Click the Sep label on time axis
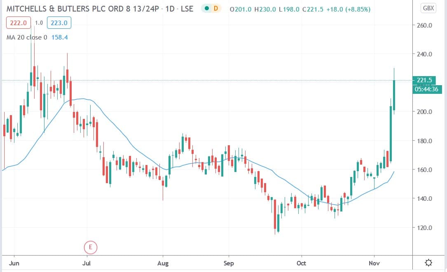The height and width of the screenshot is (272, 447). point(229,263)
